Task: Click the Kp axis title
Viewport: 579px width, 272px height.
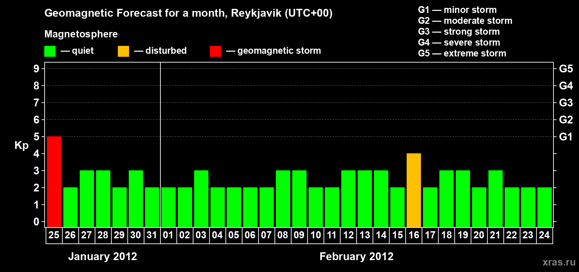Action: [x=21, y=145]
